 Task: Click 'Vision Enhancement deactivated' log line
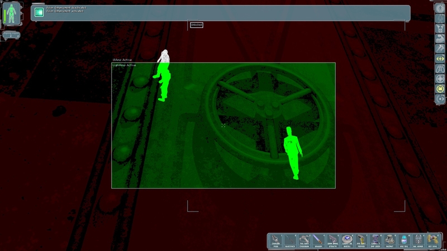pos(66,8)
